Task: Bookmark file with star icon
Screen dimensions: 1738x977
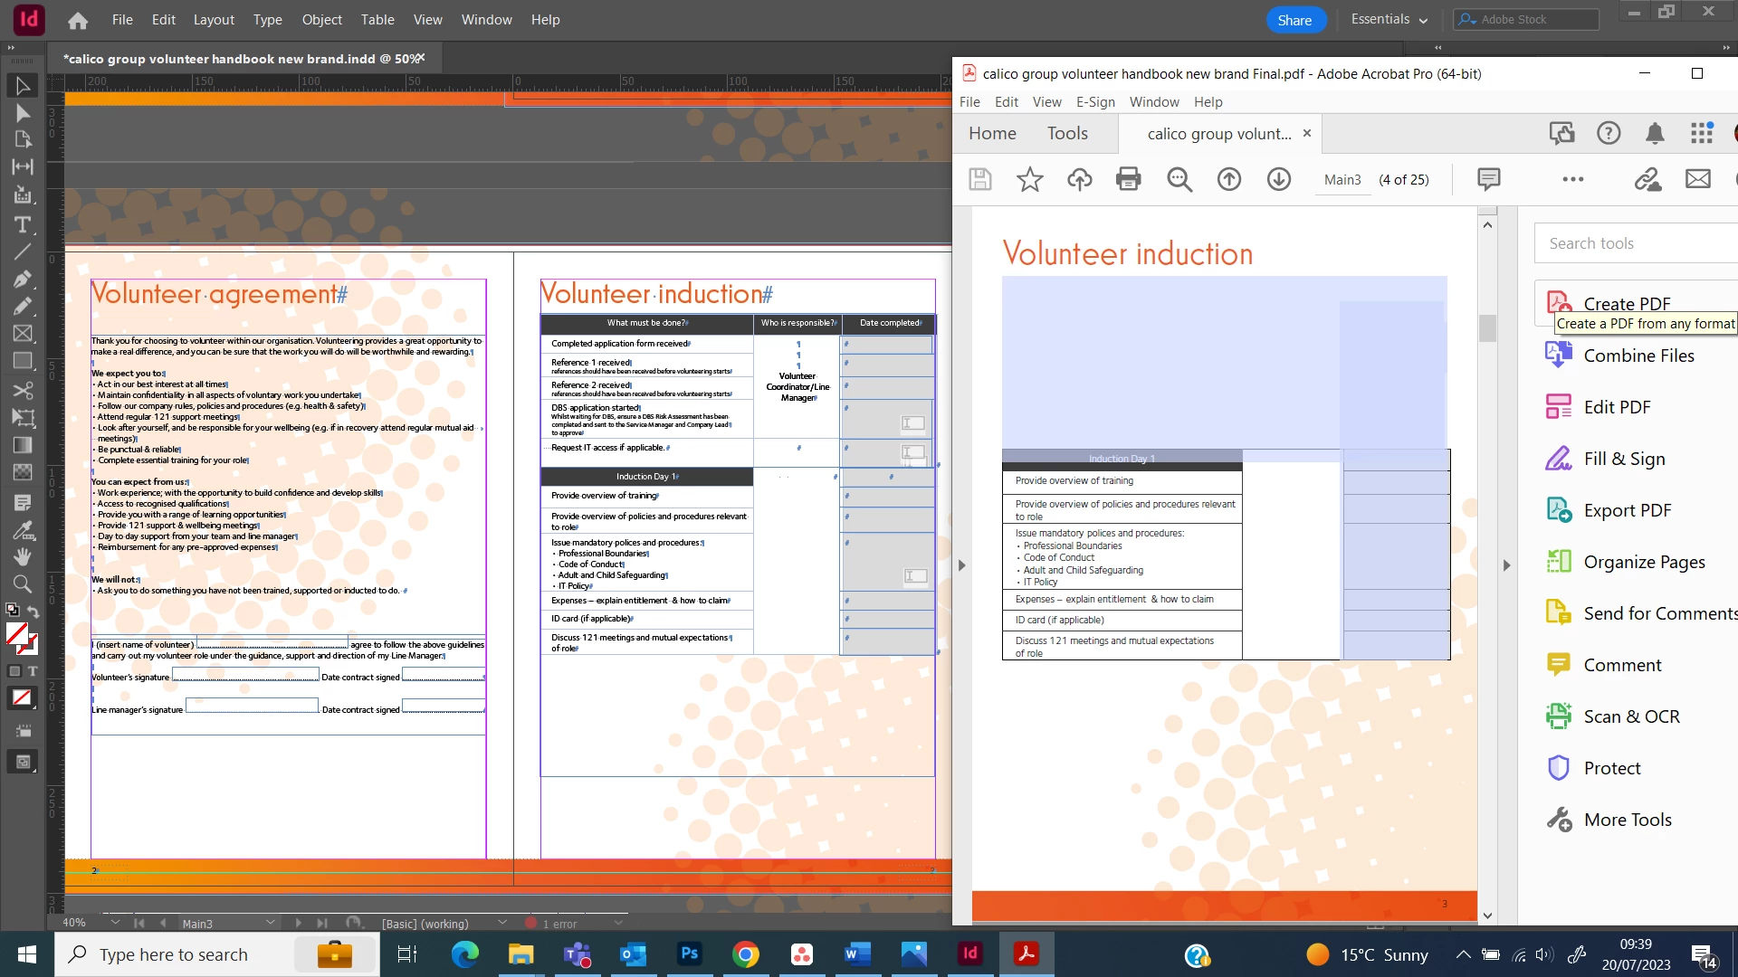Action: click(1029, 179)
